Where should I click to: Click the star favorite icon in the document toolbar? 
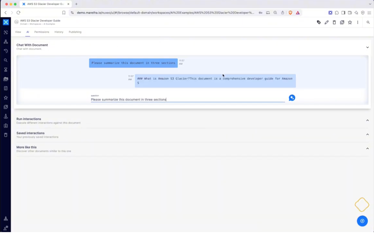350,22
